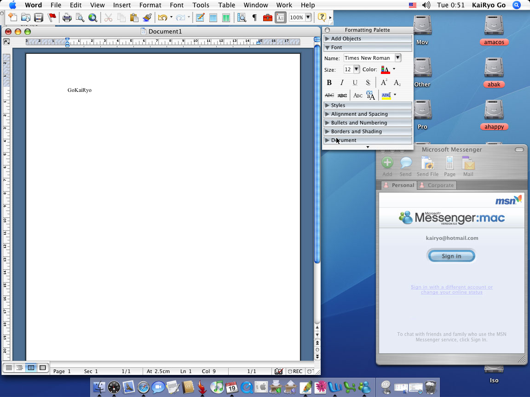
Task: Click the Copy icon in the toolbar
Action: [x=121, y=17]
